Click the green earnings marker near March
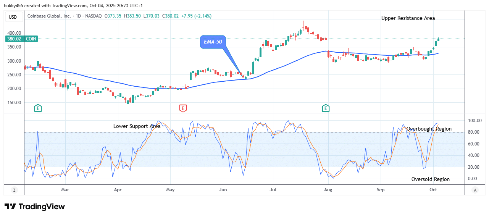Viewport: 489px width, 218px height. click(38, 108)
